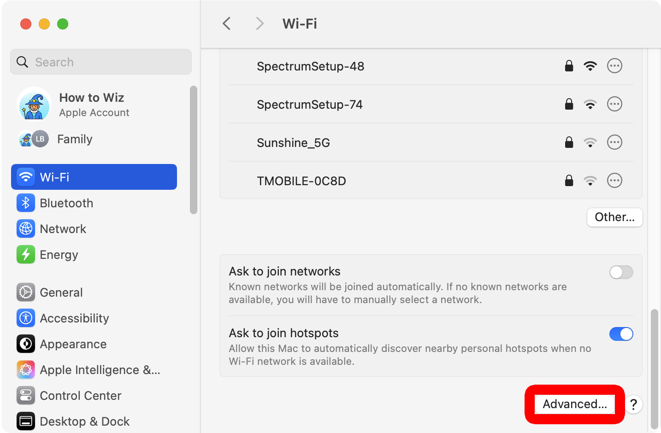661x433 pixels.
Task: Disable the Ask to join hotspots toggle
Action: click(621, 334)
